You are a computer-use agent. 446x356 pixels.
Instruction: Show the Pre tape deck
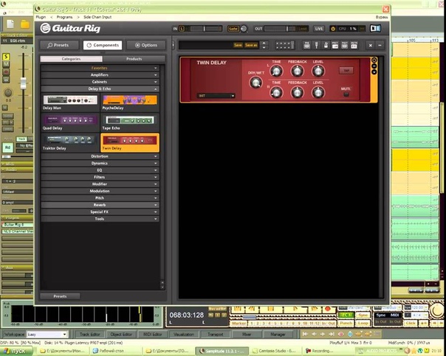(x=306, y=45)
